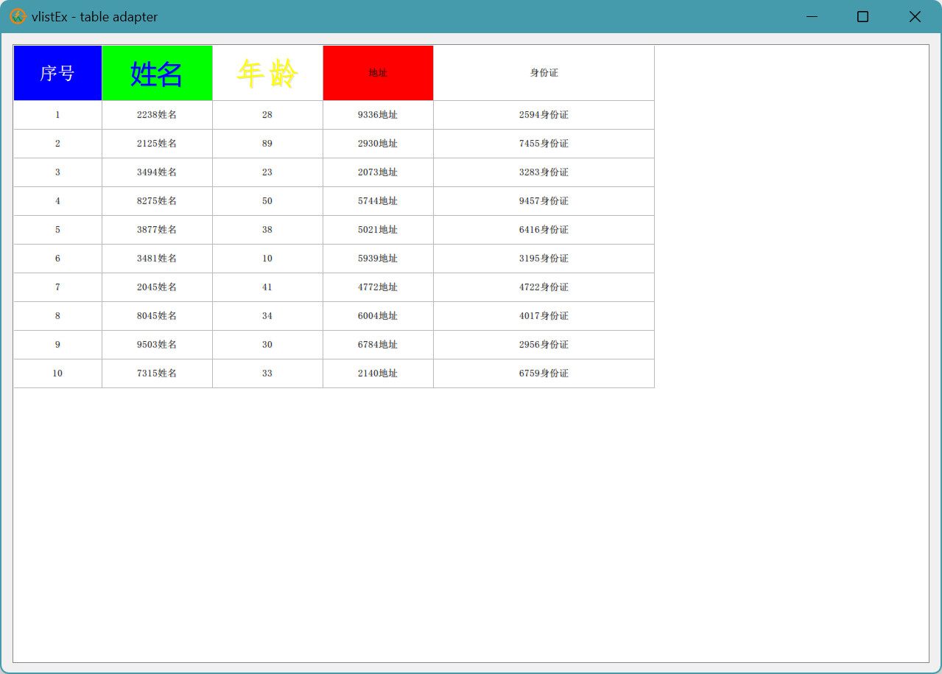Select cell 8045姓名
This screenshot has width=942, height=674.
(157, 316)
